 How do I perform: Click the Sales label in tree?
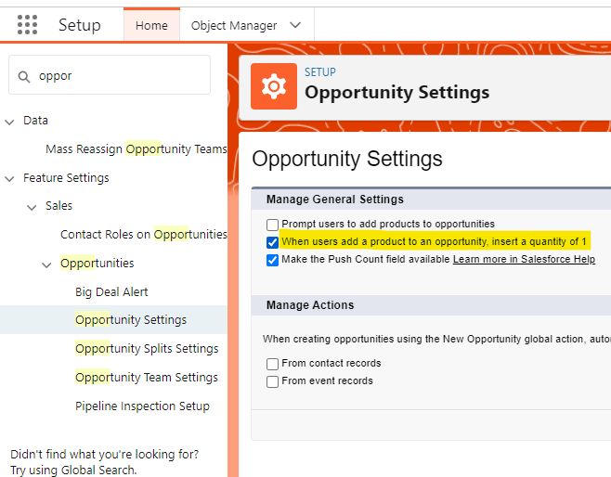tap(58, 206)
